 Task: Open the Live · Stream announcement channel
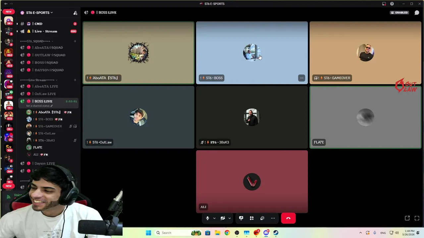pyautogui.click(x=48, y=31)
